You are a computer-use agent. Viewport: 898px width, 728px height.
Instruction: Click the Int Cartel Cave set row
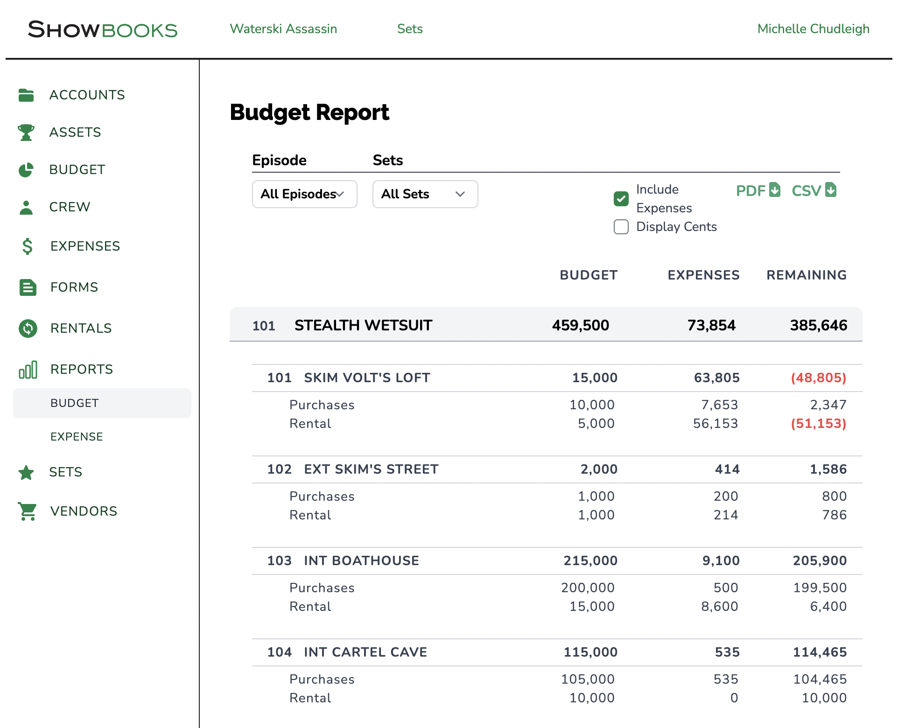pyautogui.click(x=557, y=652)
